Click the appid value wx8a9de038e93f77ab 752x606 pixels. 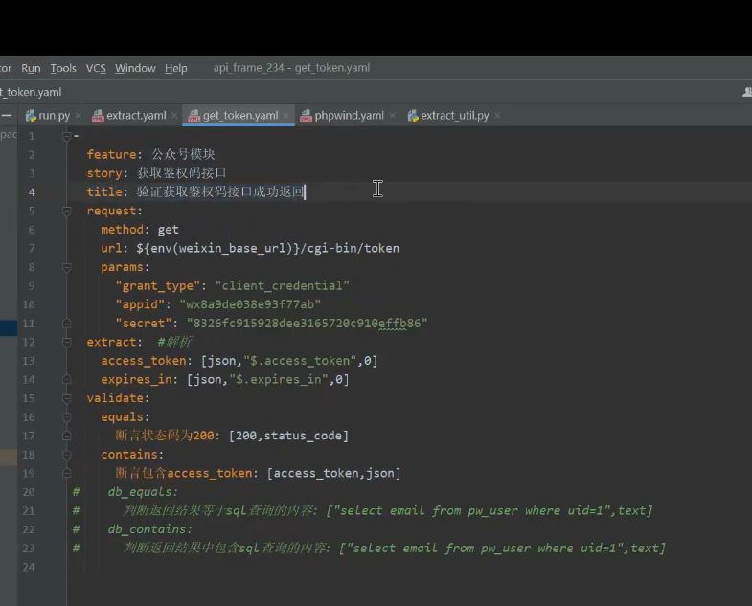tap(250, 304)
